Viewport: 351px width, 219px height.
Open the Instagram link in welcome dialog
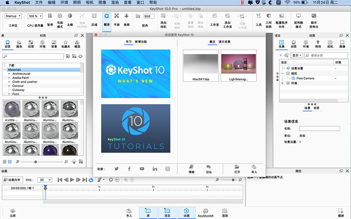pos(167,169)
